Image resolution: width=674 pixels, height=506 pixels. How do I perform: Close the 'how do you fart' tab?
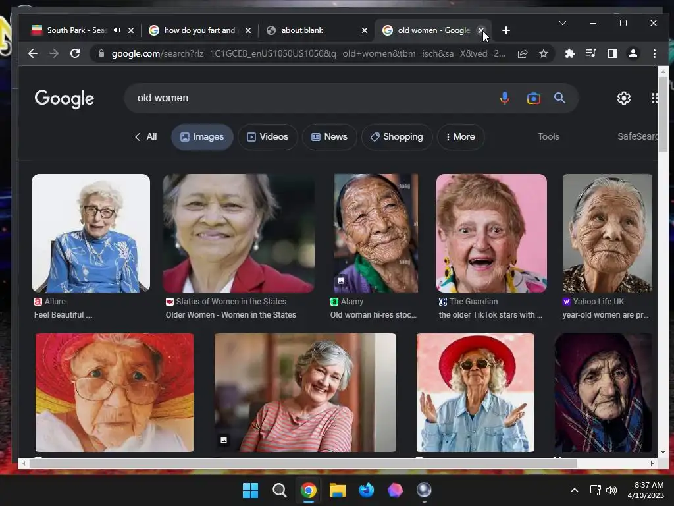point(248,30)
